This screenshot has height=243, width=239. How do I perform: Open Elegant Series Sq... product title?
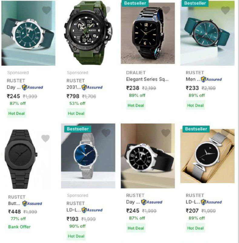(x=147, y=79)
